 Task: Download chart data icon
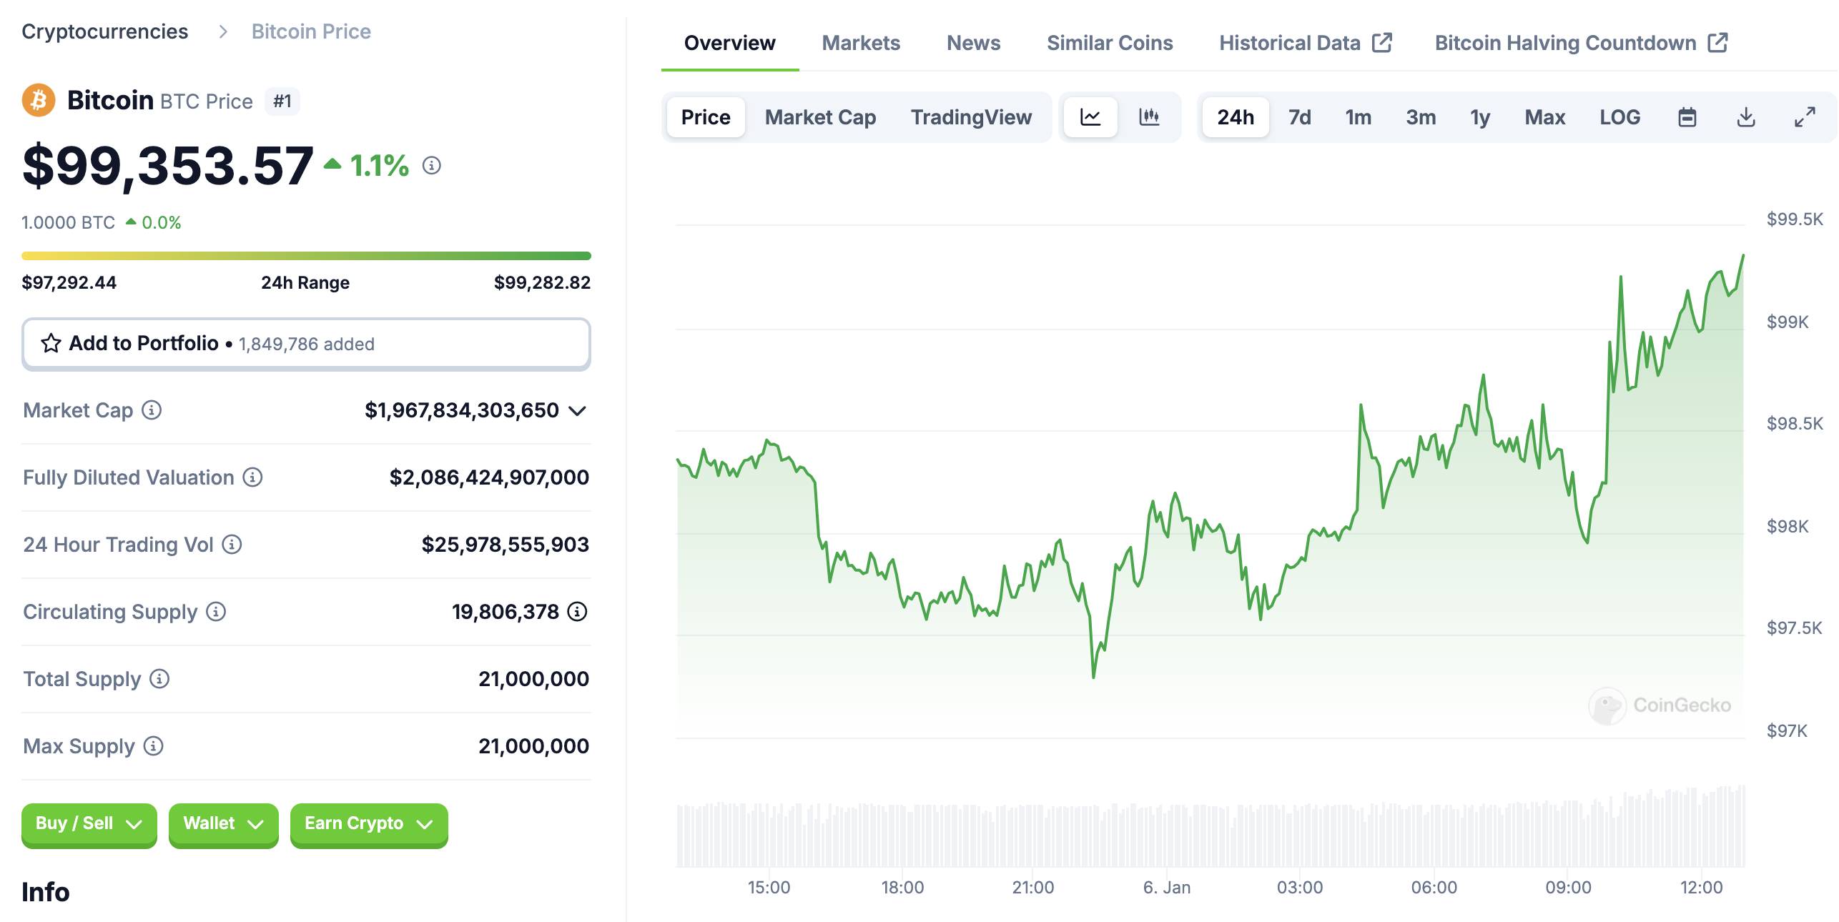click(x=1746, y=117)
